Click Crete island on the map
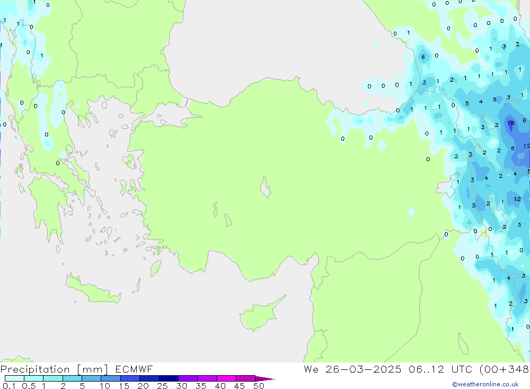The width and height of the screenshot is (530, 389). tap(93, 289)
